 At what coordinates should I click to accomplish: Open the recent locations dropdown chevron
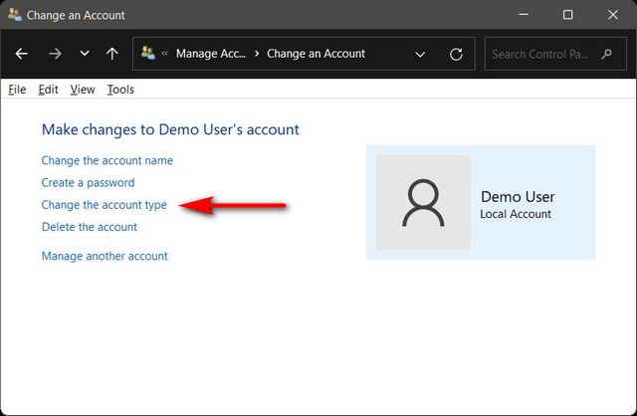pos(84,54)
